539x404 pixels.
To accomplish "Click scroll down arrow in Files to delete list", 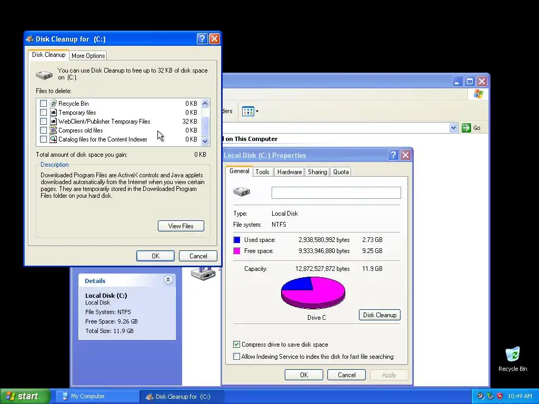I will [205, 141].
